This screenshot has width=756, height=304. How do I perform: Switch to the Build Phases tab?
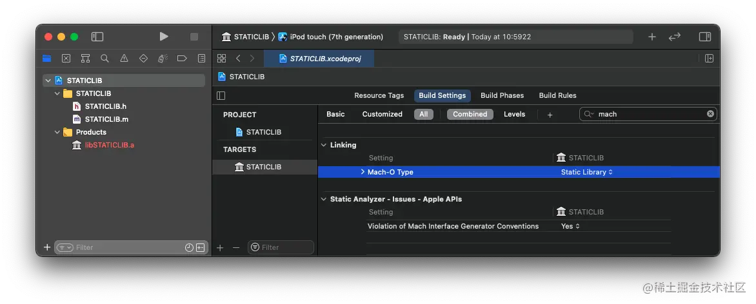tap(502, 95)
